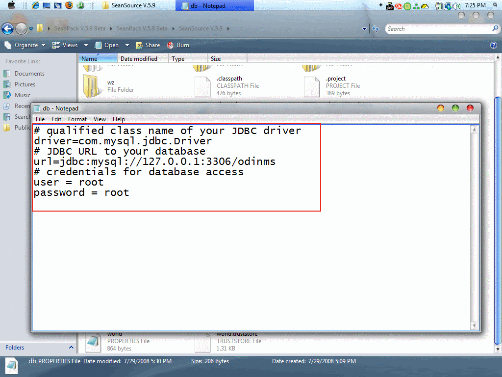The image size is (502, 377).
Task: Open Notepad Edit menu
Action: point(56,119)
